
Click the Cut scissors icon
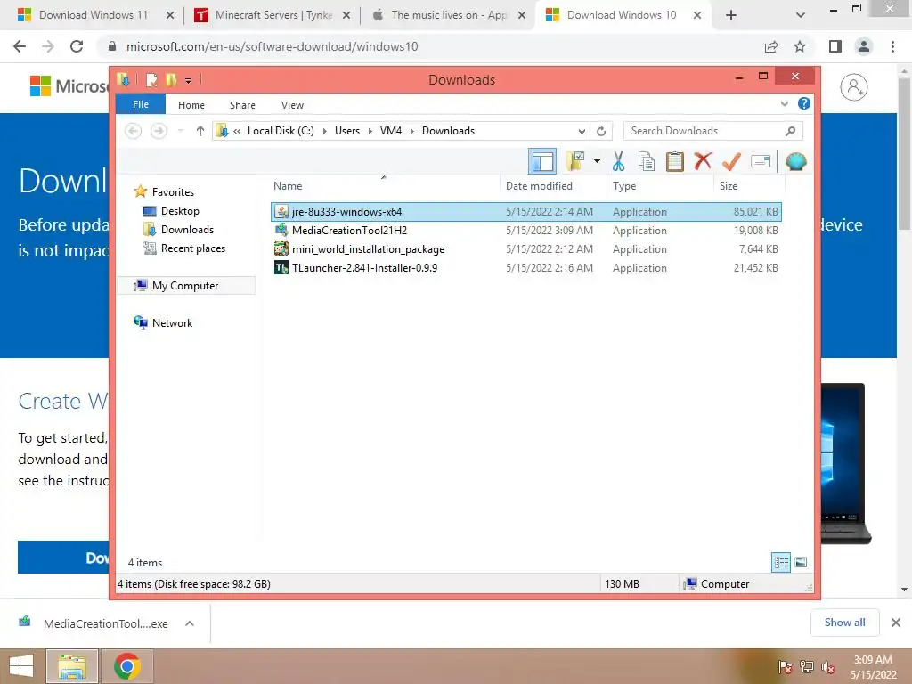618,161
